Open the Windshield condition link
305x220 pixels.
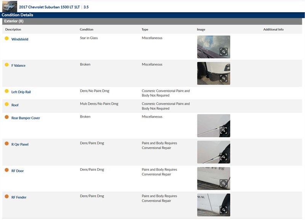tap(20, 39)
